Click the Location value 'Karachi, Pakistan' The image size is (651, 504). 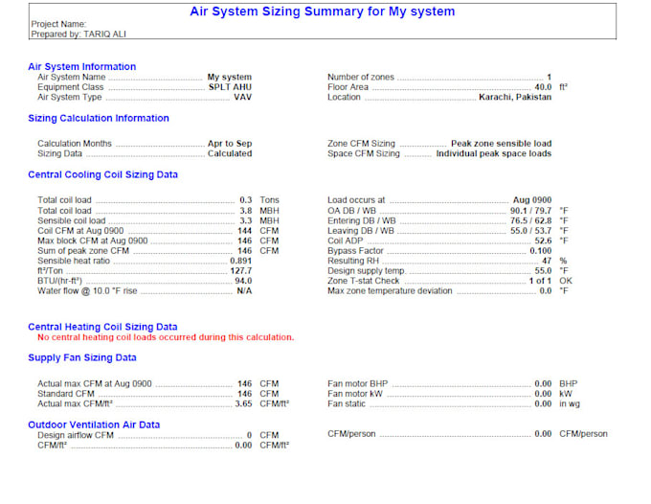click(515, 97)
